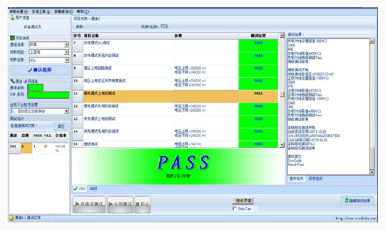The height and width of the screenshot is (231, 386).
Task: Select the CH1 channel tab
Action: click(80, 188)
